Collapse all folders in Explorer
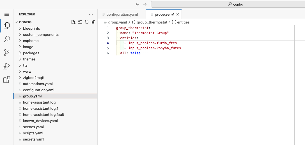 [93, 22]
